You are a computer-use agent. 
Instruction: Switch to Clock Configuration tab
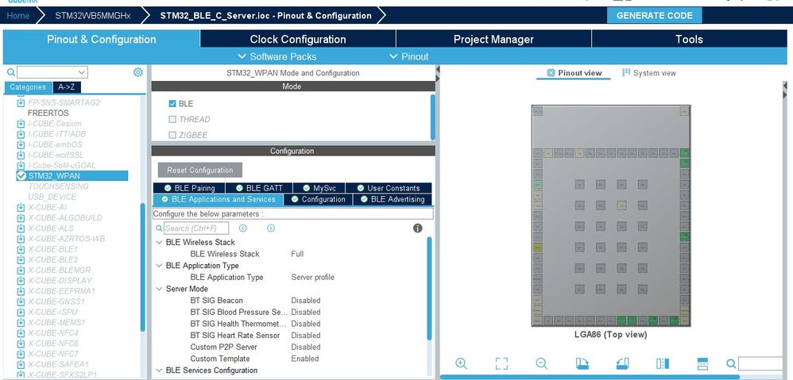tap(298, 40)
